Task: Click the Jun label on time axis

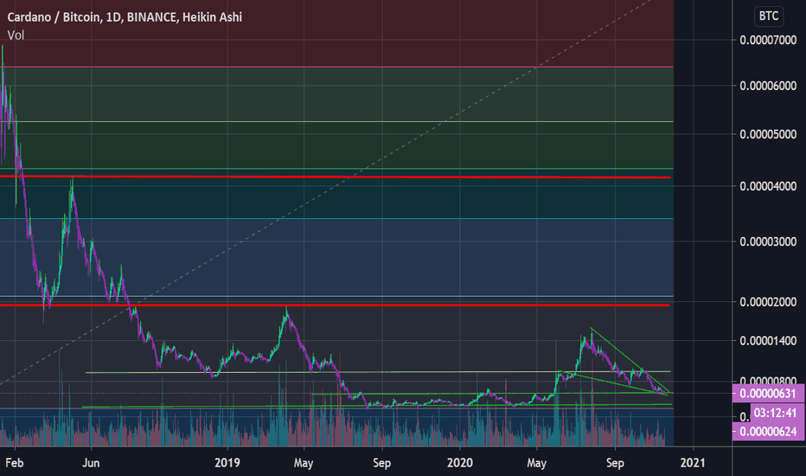Action: point(91,463)
